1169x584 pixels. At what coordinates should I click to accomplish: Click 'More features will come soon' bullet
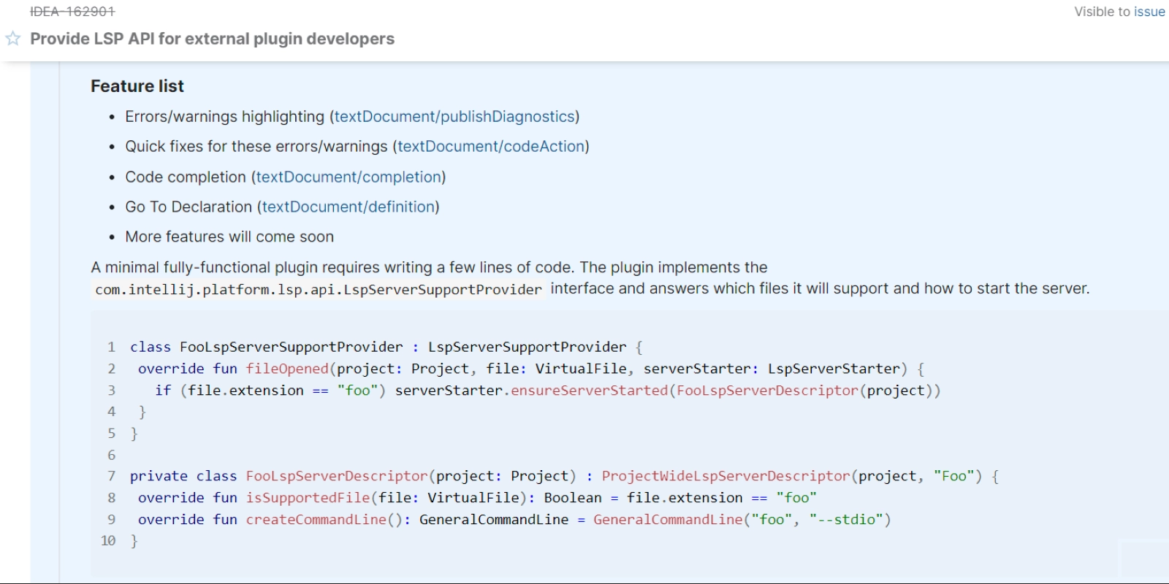coord(229,237)
